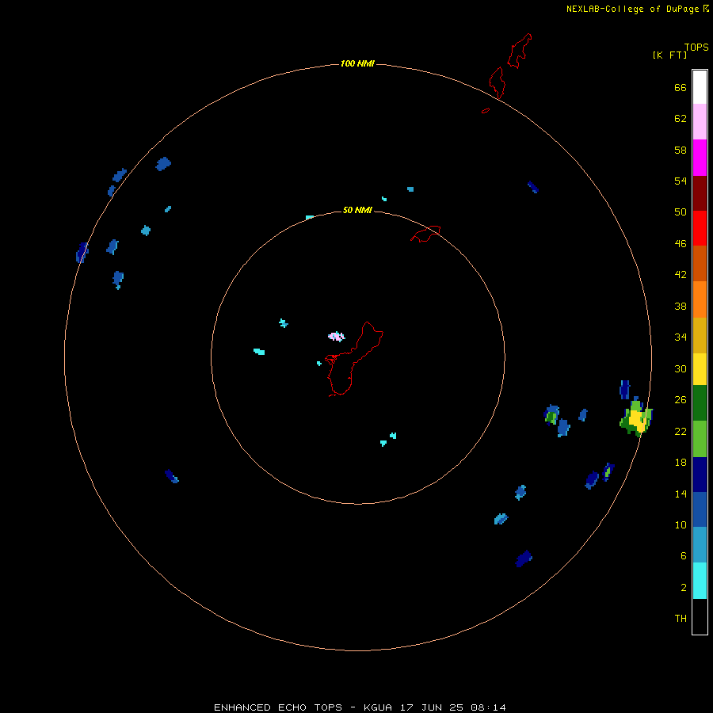Click the magenta legend swatch
Image resolution: width=713 pixels, height=713 pixels.
click(x=700, y=158)
